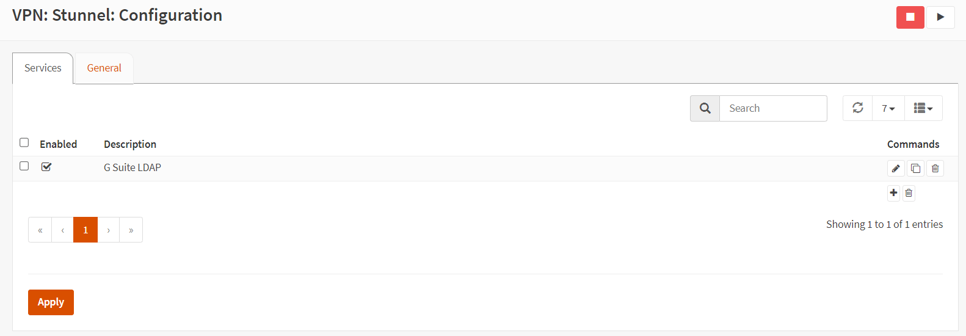Image resolution: width=966 pixels, height=336 pixels.
Task: Click the magnifier search icon
Action: (x=705, y=108)
